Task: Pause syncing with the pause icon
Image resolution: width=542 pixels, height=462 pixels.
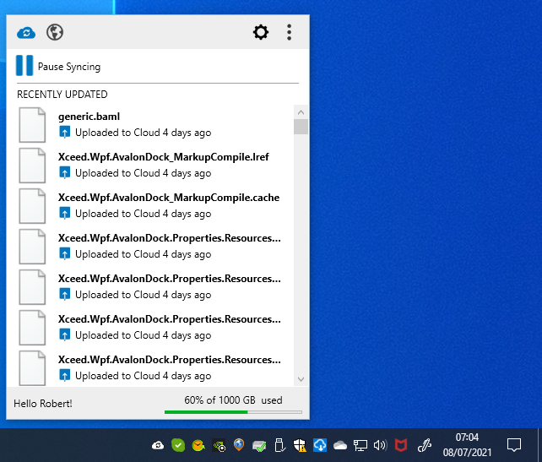Action: tap(24, 66)
